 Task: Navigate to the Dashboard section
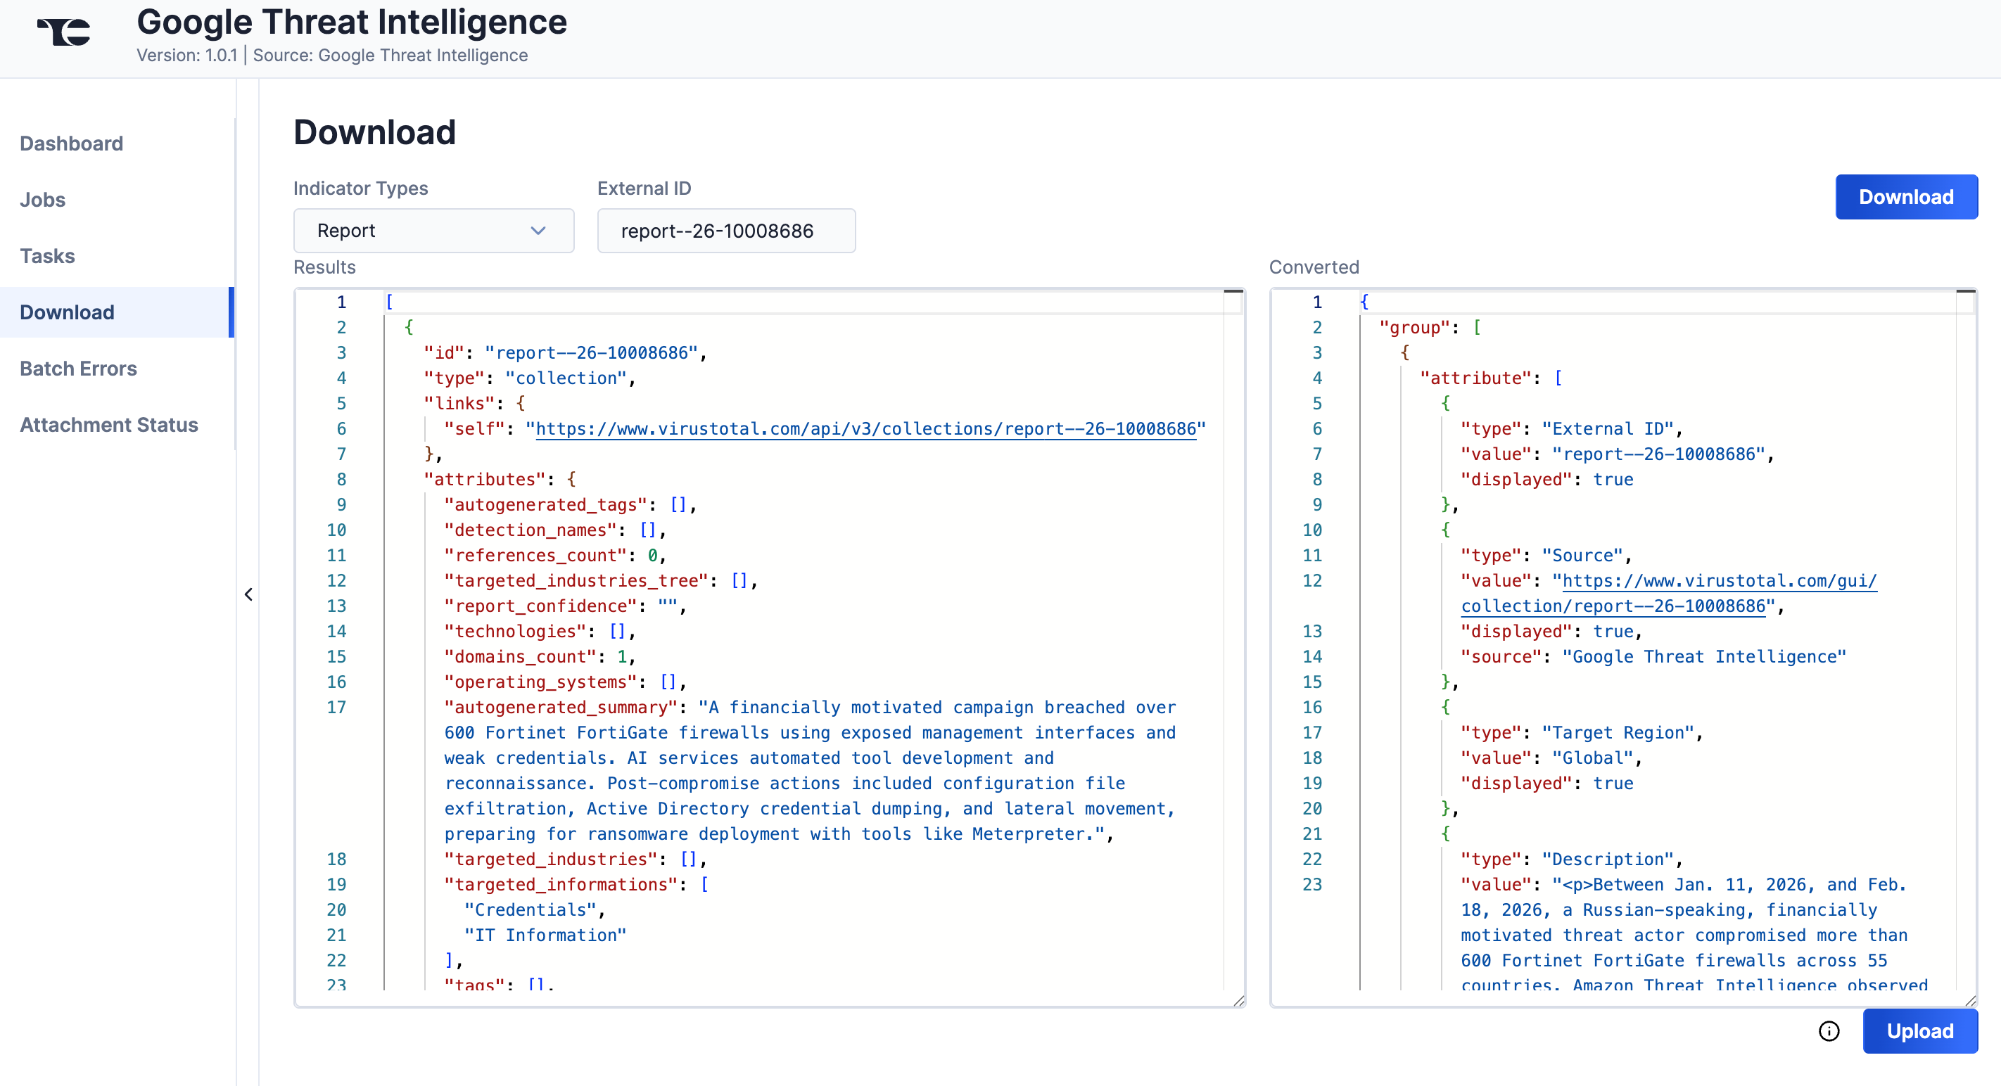coord(70,143)
